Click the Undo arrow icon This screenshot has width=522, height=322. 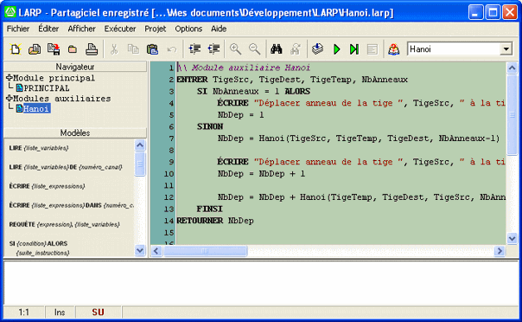tap(171, 49)
